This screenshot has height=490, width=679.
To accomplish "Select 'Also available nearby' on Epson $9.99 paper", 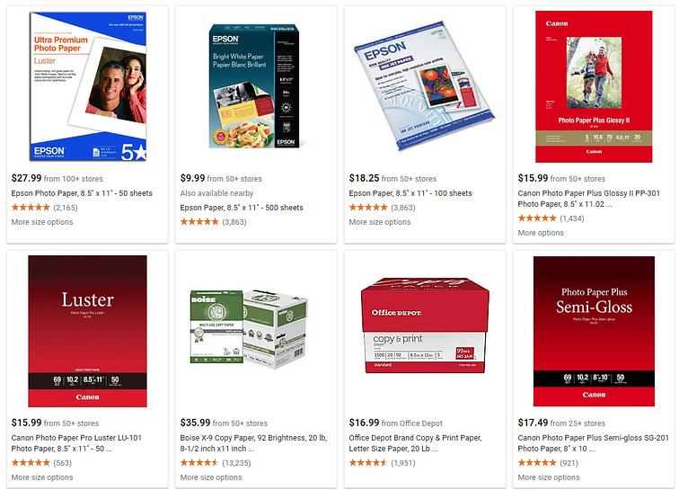I will [217, 193].
